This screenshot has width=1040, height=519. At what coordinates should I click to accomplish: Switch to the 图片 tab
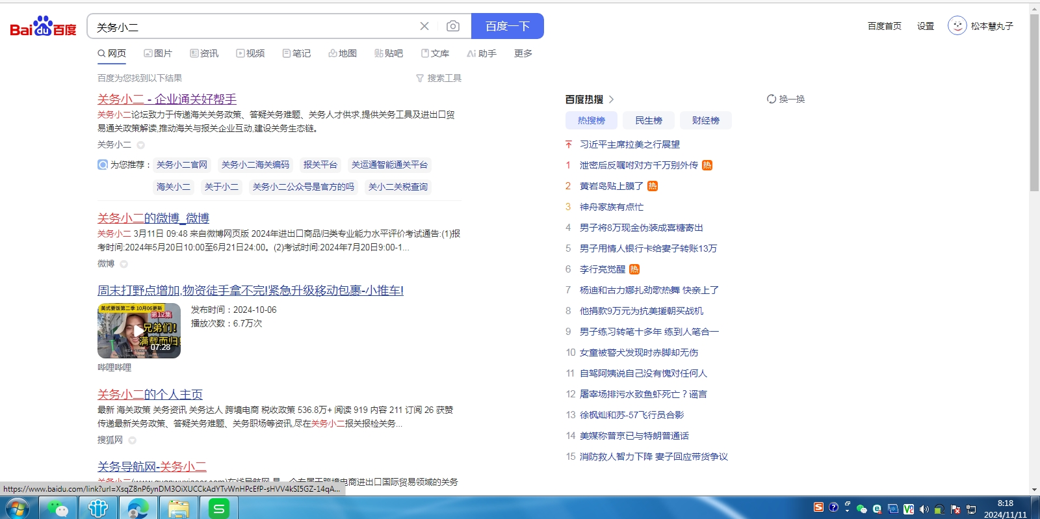(158, 53)
